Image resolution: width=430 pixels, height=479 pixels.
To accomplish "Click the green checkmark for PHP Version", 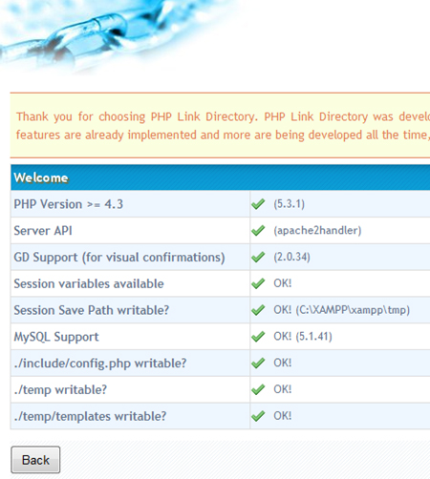I will [x=258, y=204].
